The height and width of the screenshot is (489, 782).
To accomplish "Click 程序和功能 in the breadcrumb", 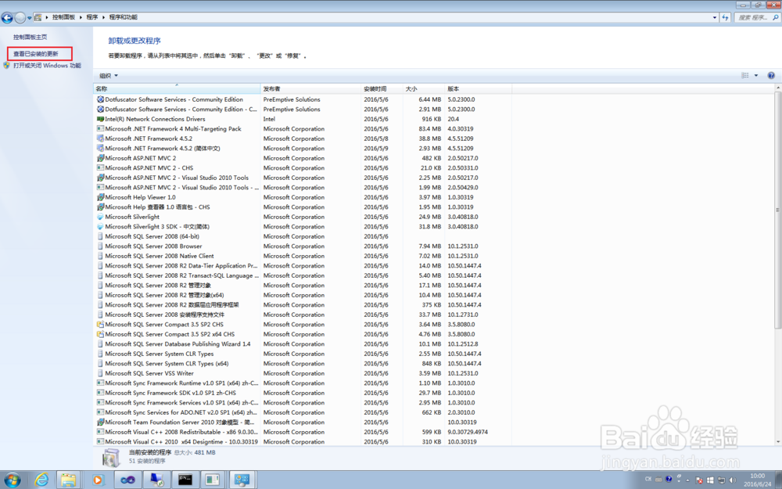I will pos(124,17).
